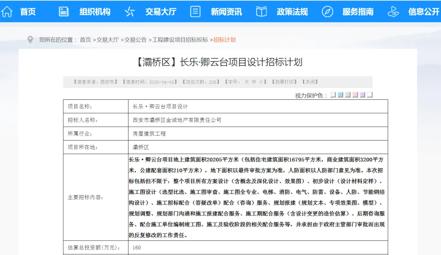Viewport: 441px width, 255px height.
Task: Click 我要打印 to print page
Action: click(x=284, y=82)
